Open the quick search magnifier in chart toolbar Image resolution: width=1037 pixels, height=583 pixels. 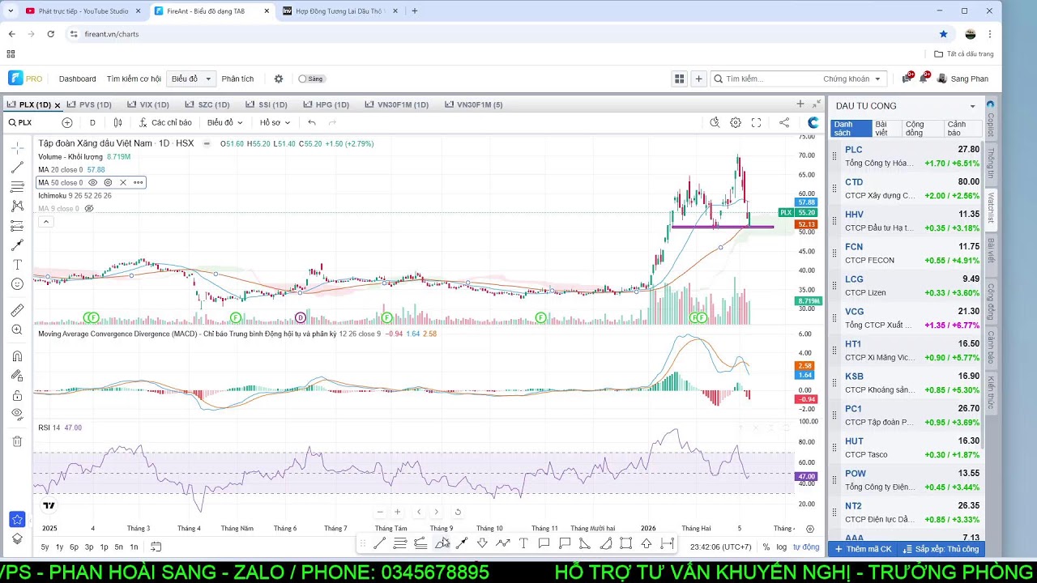(x=715, y=122)
